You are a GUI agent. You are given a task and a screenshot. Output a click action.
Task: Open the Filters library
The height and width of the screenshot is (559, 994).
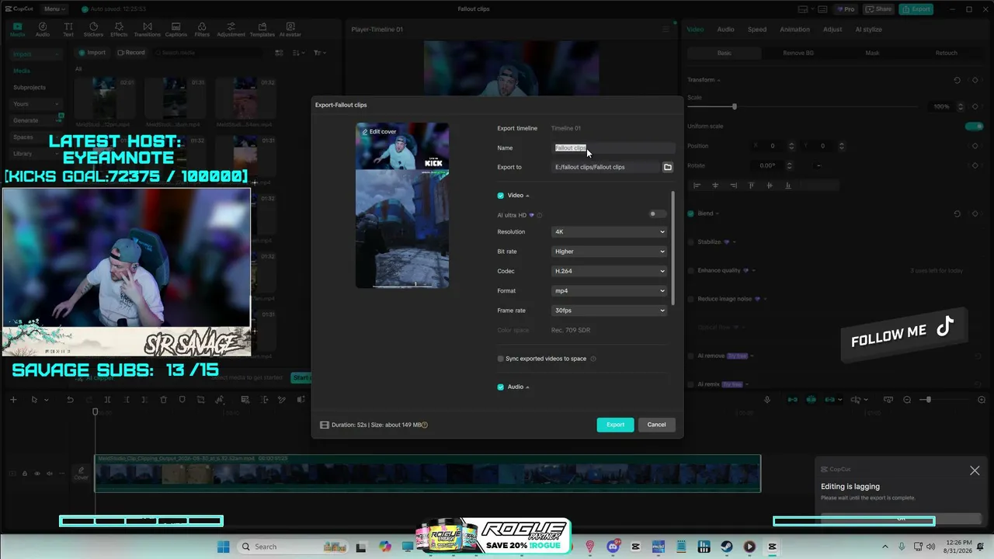click(x=202, y=30)
